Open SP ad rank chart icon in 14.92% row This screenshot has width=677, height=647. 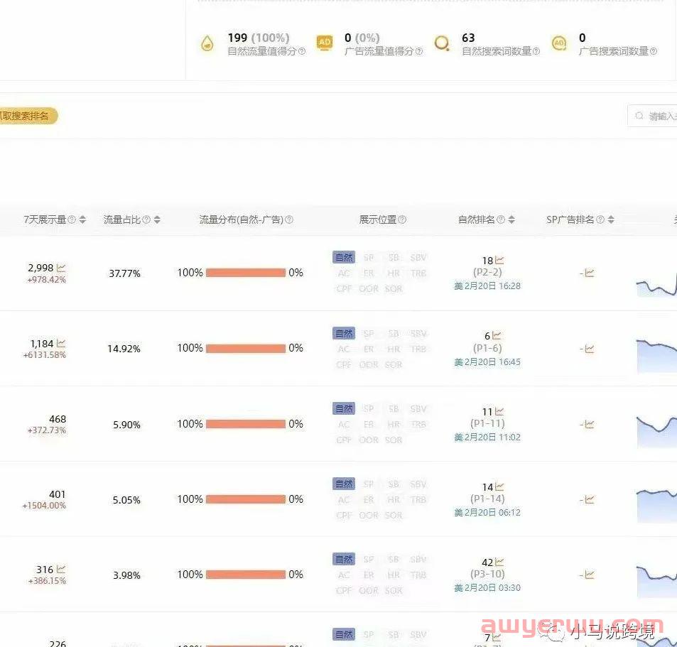[x=590, y=349]
